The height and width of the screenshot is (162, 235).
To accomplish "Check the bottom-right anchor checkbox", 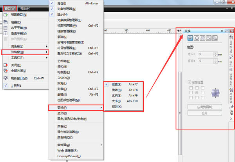I will point(202,98).
